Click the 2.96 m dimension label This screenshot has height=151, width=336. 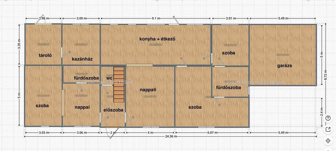(x=44, y=18)
